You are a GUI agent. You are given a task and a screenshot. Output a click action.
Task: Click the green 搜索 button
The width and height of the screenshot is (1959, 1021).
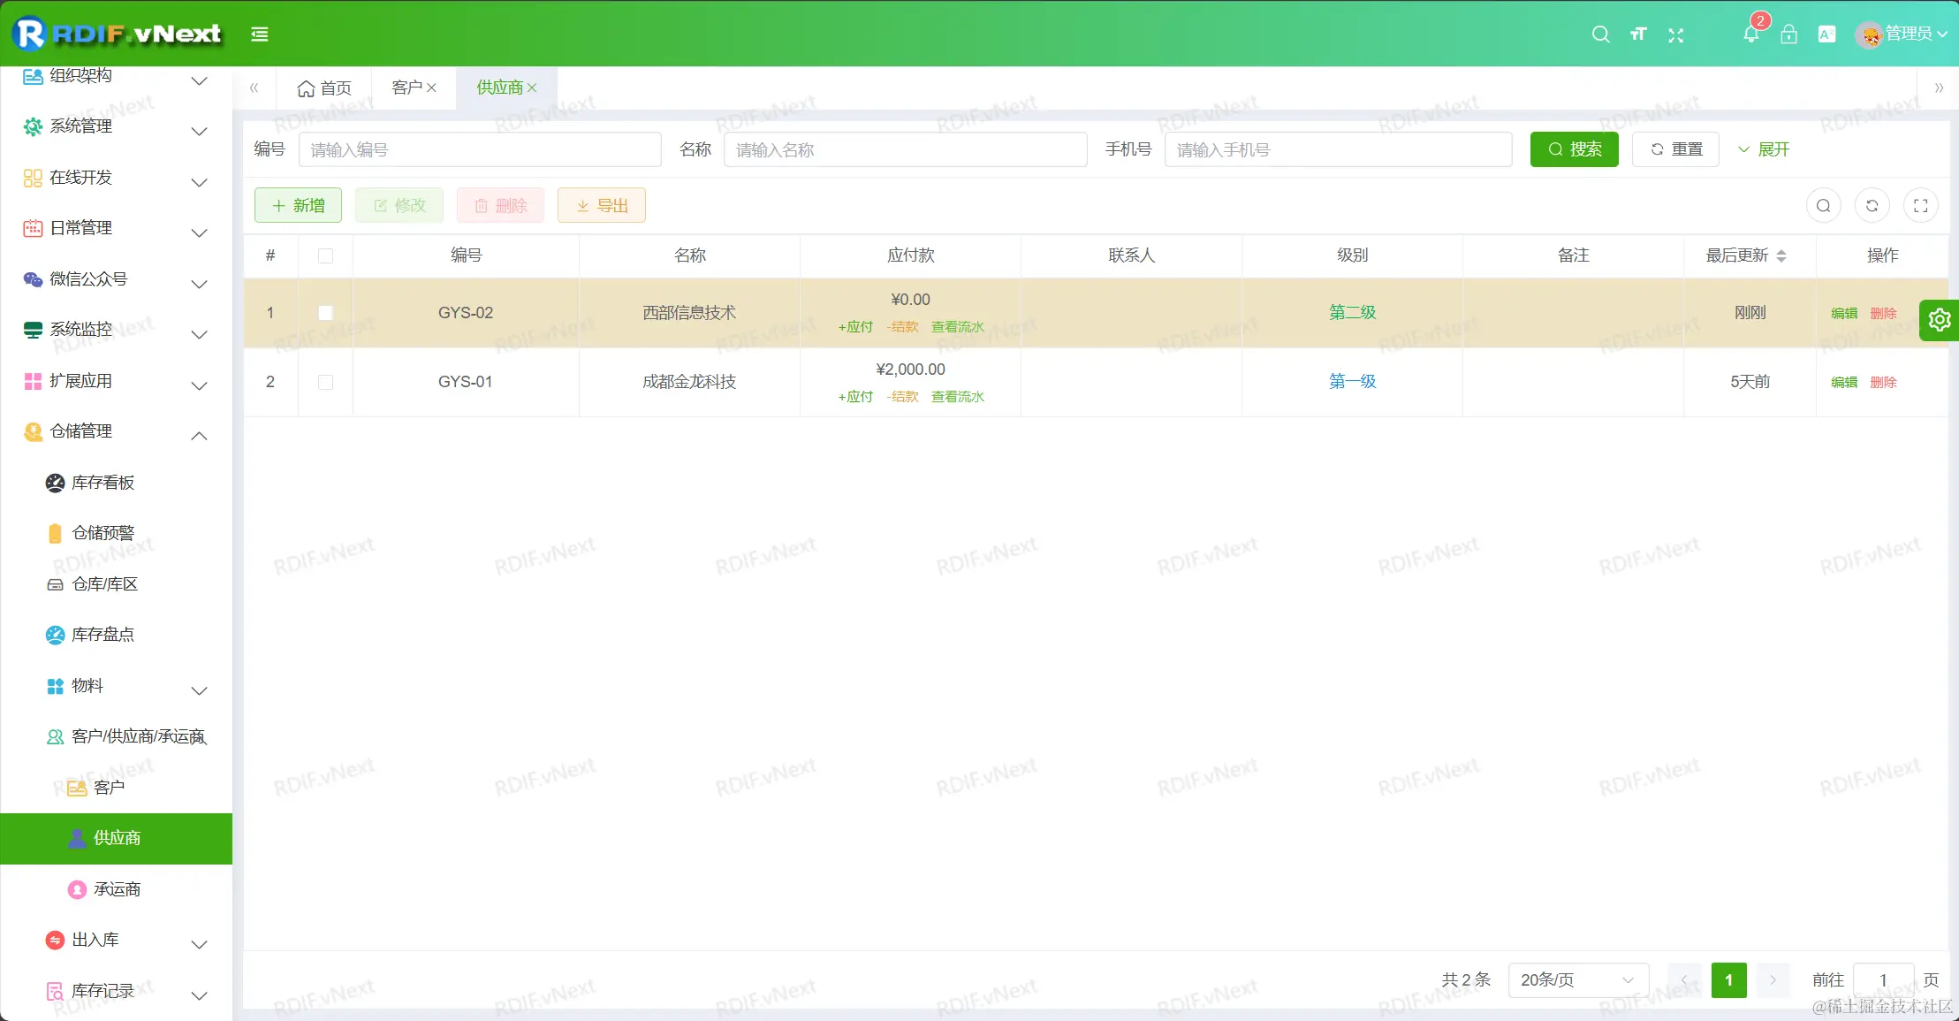(1574, 149)
